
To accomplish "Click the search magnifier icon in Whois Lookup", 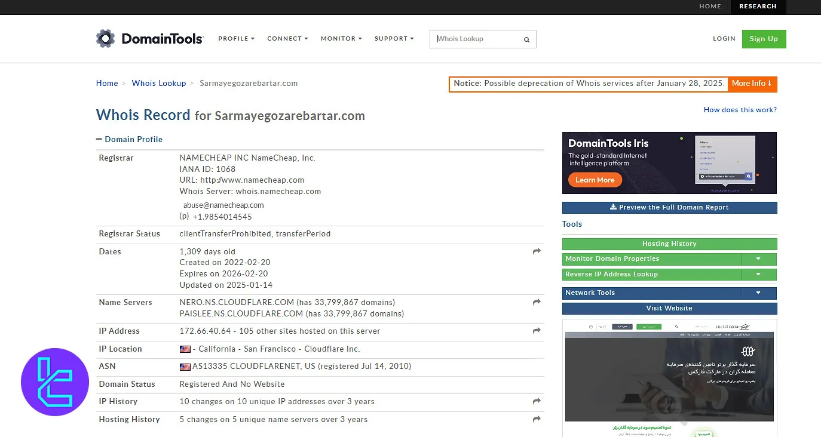I will point(526,40).
